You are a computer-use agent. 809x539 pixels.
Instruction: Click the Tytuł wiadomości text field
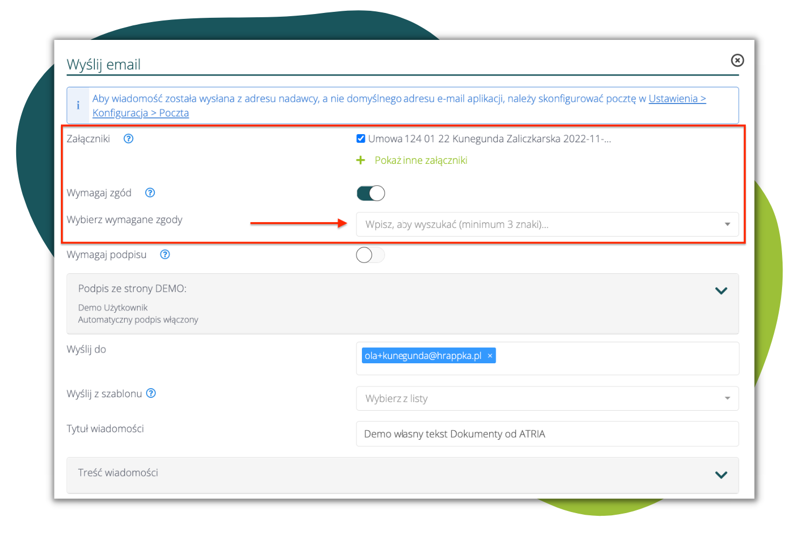click(x=547, y=434)
